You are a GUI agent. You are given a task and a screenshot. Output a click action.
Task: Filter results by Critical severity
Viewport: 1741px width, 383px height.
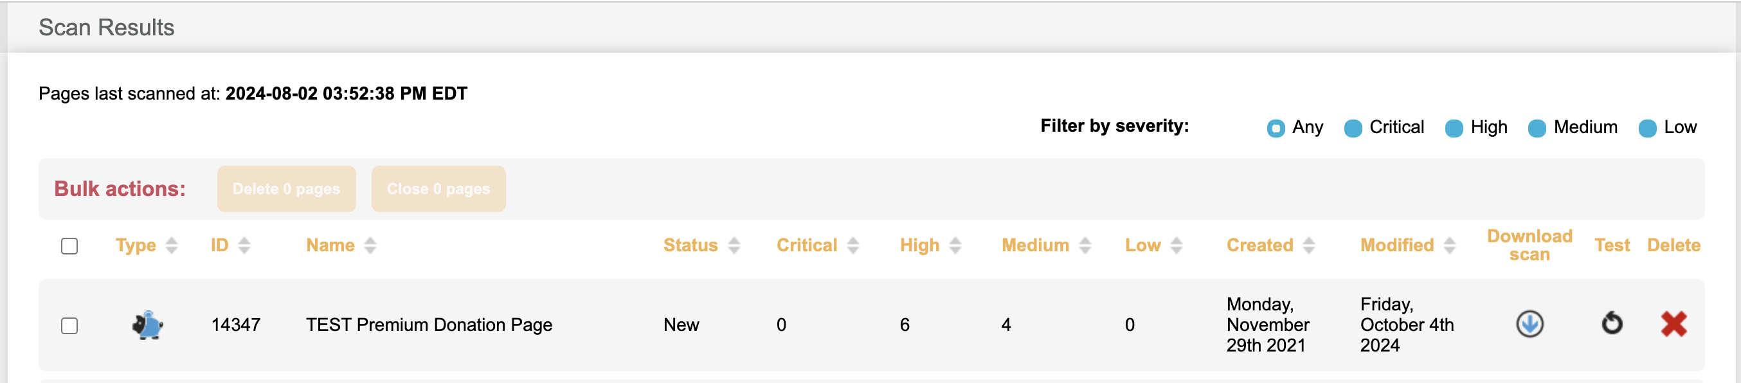[x=1353, y=129]
